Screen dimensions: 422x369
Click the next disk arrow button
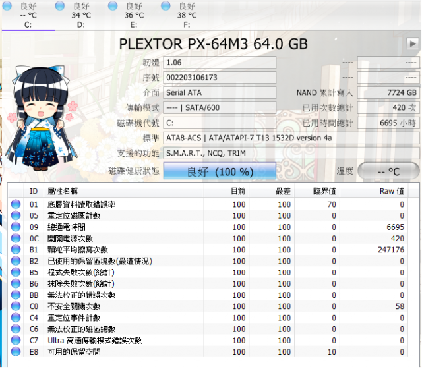(412, 43)
